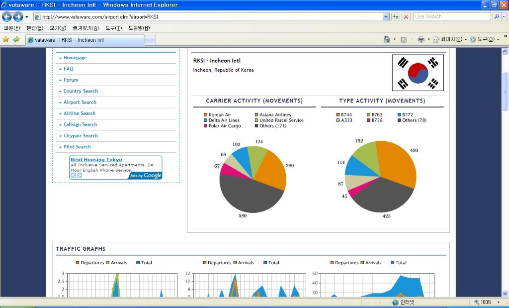The width and height of the screenshot is (509, 308).
Task: Open the zoom level 100% dropdown
Action: click(498, 302)
